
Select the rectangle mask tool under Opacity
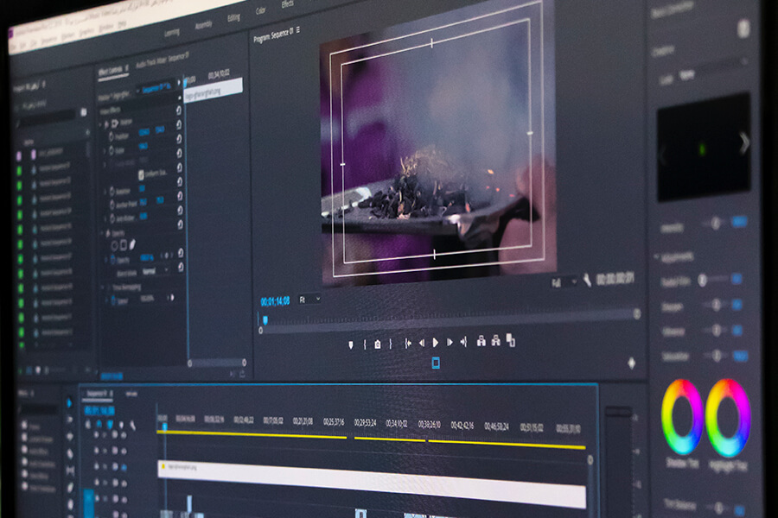click(x=124, y=245)
